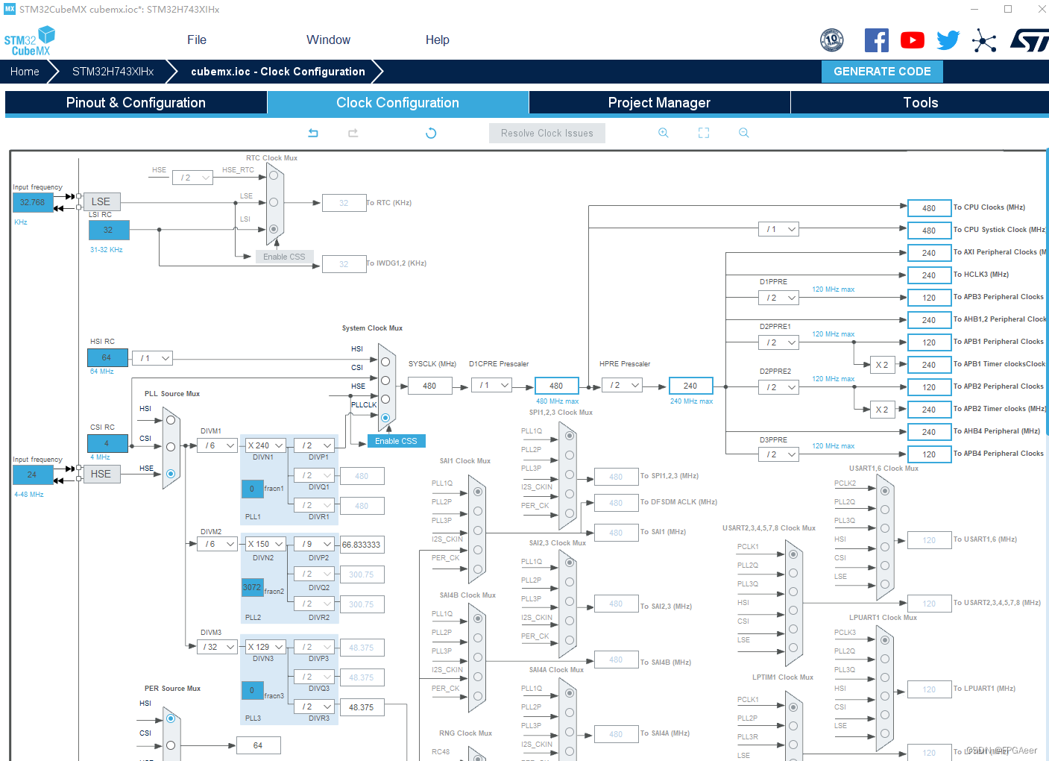Open the Help menu
Viewport: 1049px width, 761px height.
pos(438,40)
